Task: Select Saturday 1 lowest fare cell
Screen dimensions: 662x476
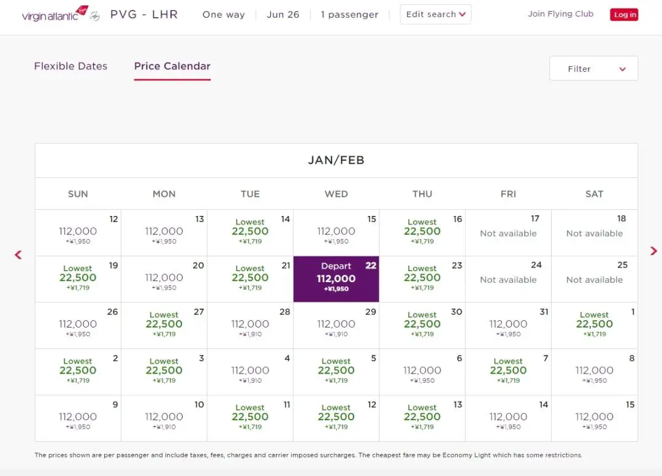Action: (x=594, y=325)
